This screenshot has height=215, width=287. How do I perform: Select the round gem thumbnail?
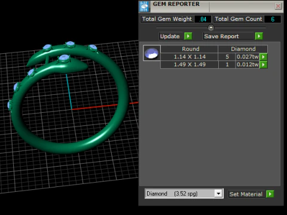(x=152, y=53)
